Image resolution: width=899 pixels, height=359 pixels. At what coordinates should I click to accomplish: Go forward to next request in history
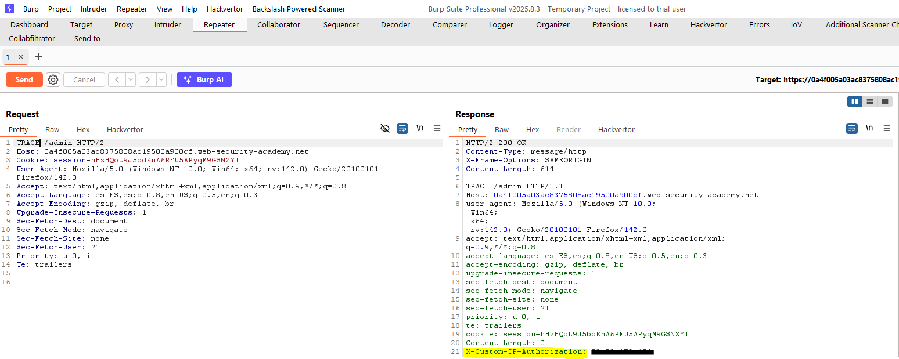(148, 80)
